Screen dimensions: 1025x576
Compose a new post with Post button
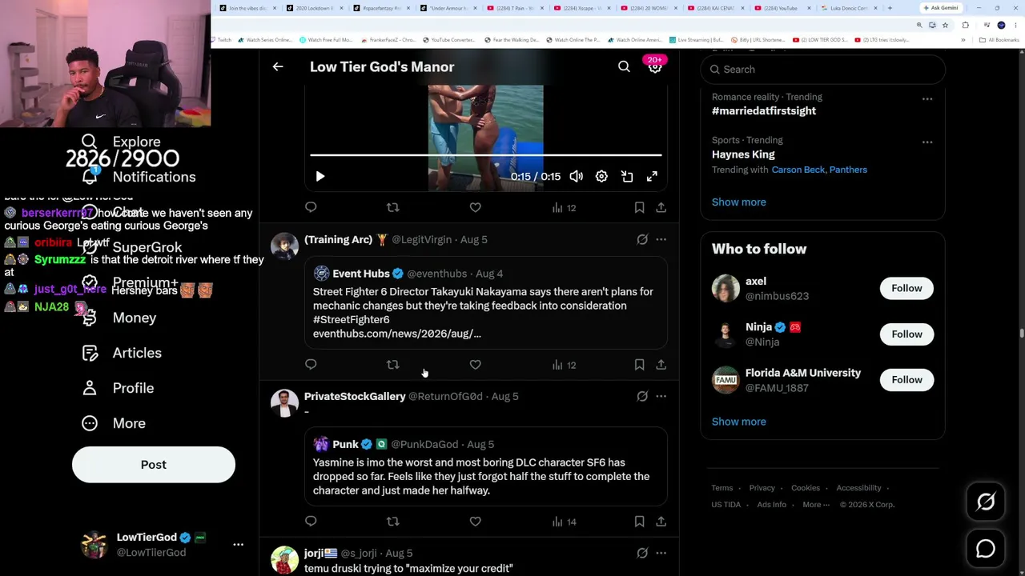point(154,465)
